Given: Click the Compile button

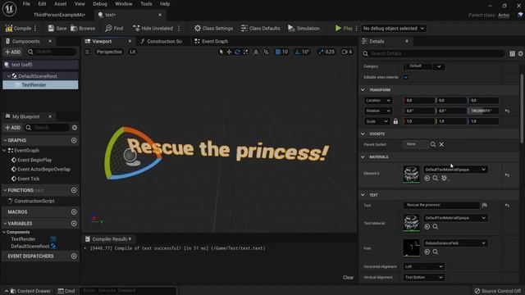Looking at the screenshot, I should point(18,29).
